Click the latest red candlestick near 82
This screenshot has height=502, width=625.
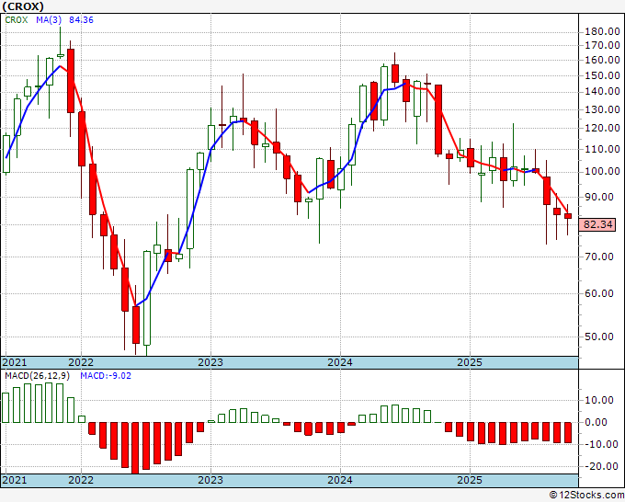(568, 216)
